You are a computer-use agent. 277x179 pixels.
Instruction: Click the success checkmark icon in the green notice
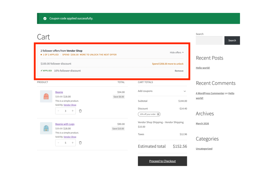(45, 19)
